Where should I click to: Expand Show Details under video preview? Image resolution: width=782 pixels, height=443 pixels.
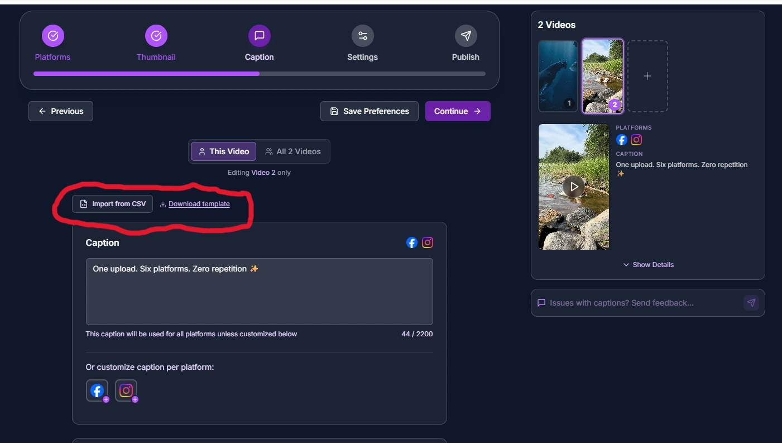(x=648, y=265)
